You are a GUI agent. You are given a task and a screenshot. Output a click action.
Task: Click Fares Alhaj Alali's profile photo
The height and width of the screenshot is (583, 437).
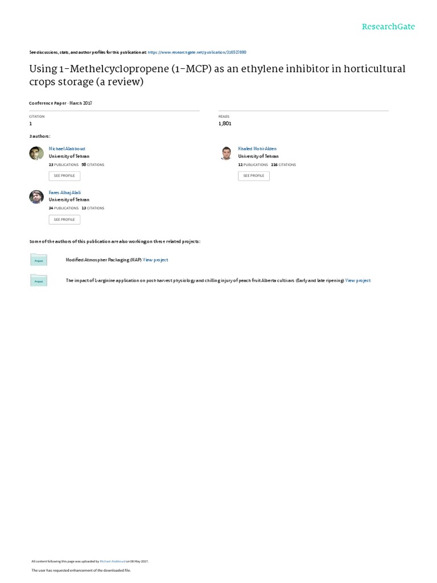point(36,197)
